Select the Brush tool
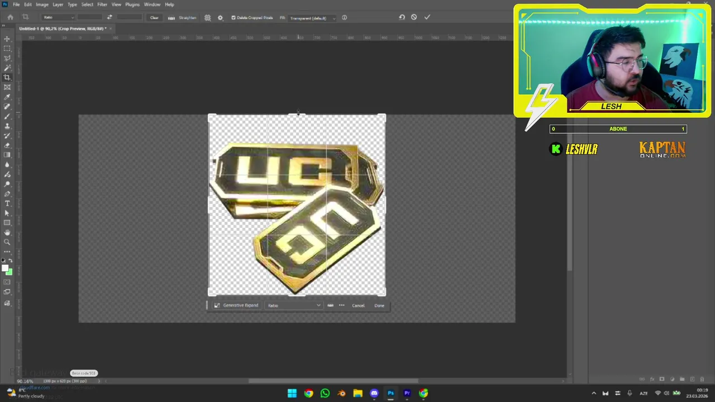 click(7, 116)
